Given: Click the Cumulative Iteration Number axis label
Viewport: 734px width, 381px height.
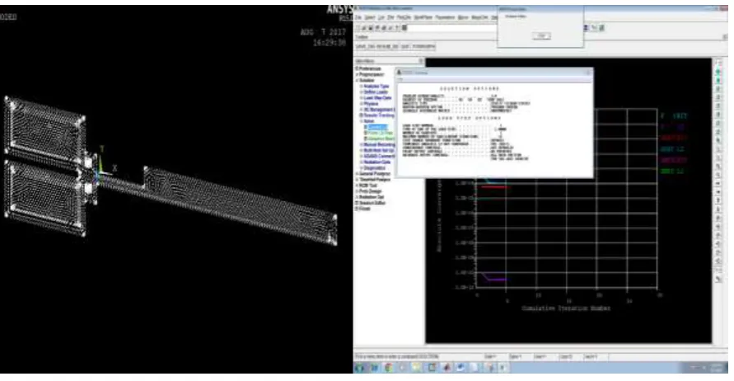Looking at the screenshot, I should click(566, 308).
